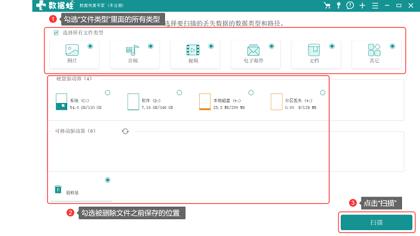The width and height of the screenshot is (420, 236).
Task: Open the shopping cart icon in title bar
Action: 327,5
